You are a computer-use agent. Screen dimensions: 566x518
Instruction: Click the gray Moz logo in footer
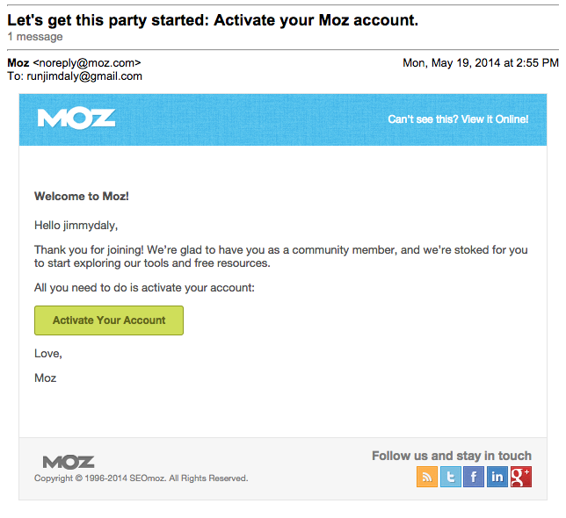pos(68,462)
